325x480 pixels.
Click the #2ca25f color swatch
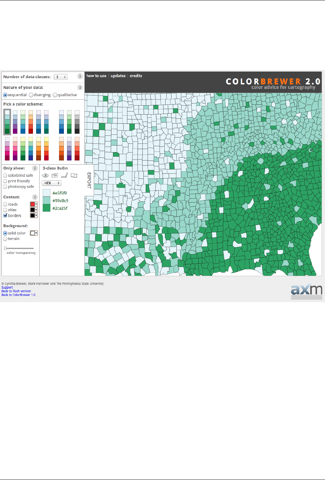(46, 208)
